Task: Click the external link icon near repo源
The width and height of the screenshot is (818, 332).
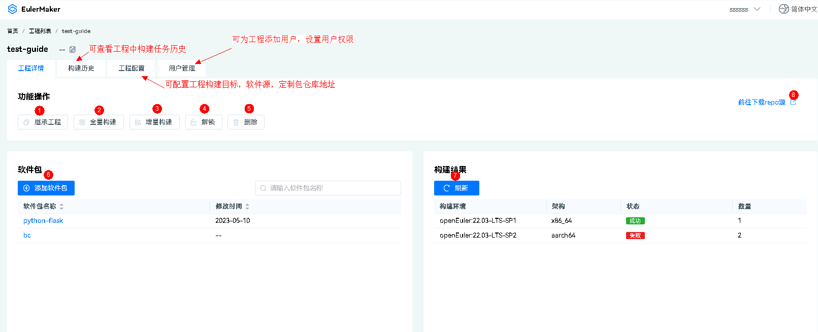Action: tap(793, 103)
